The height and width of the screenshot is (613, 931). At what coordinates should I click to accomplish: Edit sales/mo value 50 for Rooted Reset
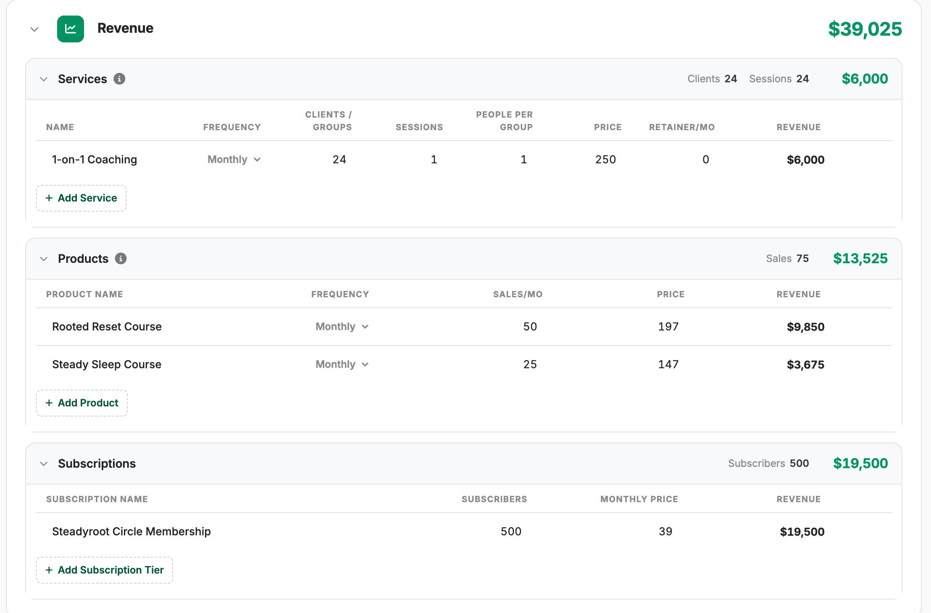click(x=530, y=327)
